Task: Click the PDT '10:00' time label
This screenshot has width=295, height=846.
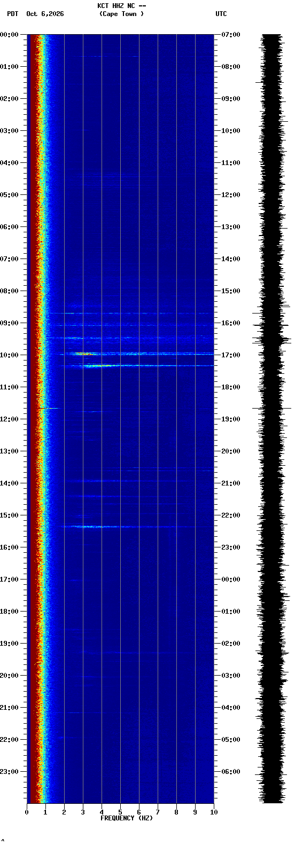Action: (10, 355)
